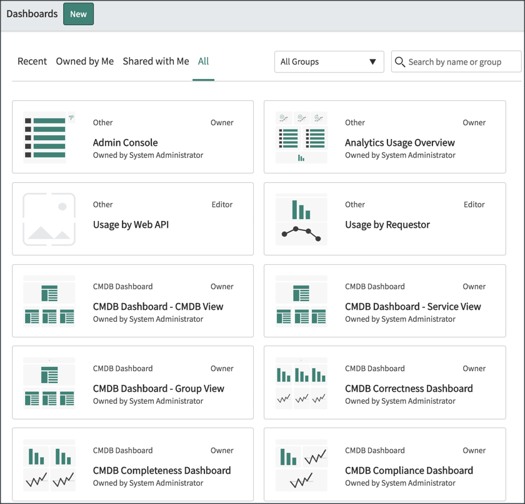Select the Usage by Requestor dashboard card
525x504 pixels.
tap(385, 219)
